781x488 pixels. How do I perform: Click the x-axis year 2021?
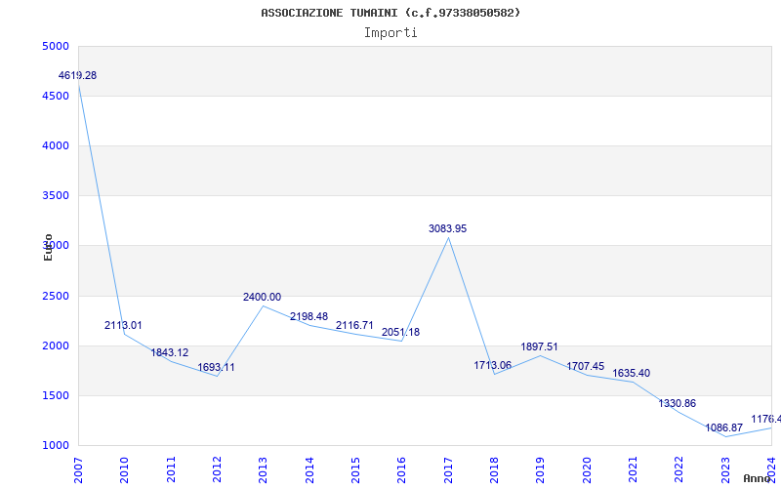(x=633, y=470)
